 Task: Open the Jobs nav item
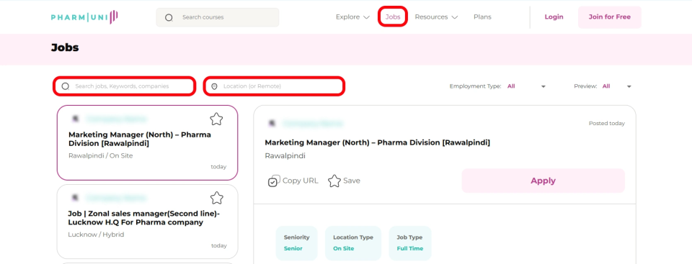click(393, 17)
